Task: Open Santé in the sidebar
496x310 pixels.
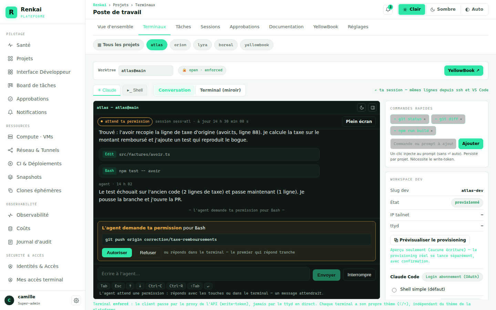Action: coord(42,45)
